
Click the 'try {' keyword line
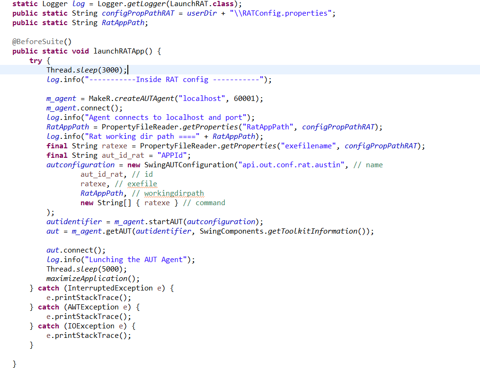(x=40, y=61)
